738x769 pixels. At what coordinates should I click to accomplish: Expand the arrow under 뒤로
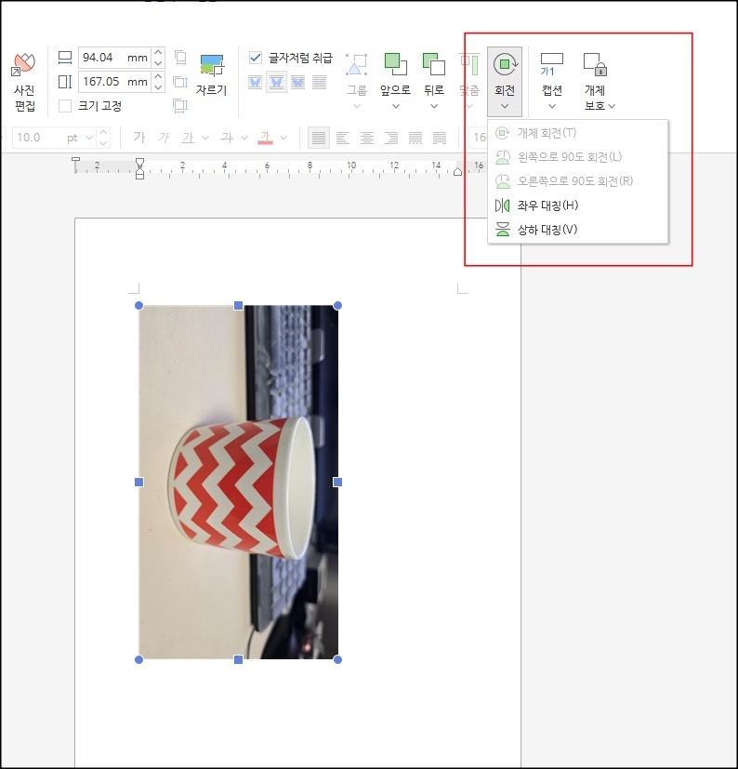(434, 106)
